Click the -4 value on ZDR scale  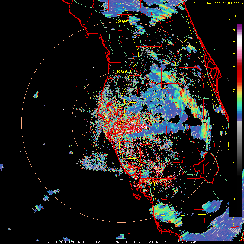tap(233, 163)
